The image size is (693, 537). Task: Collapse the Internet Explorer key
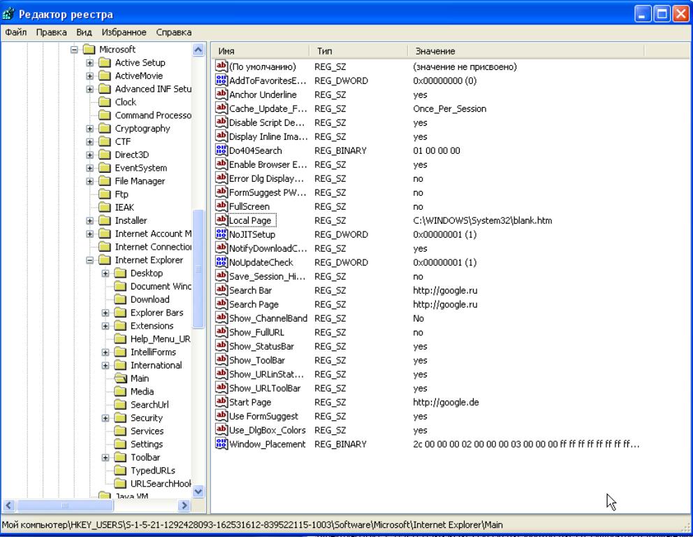[89, 260]
